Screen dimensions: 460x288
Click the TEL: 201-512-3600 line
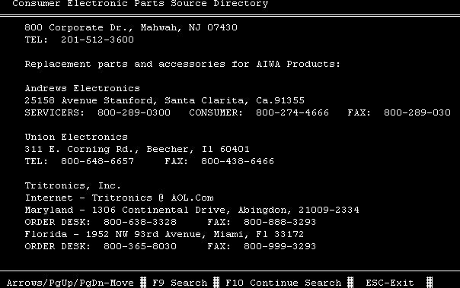click(79, 40)
